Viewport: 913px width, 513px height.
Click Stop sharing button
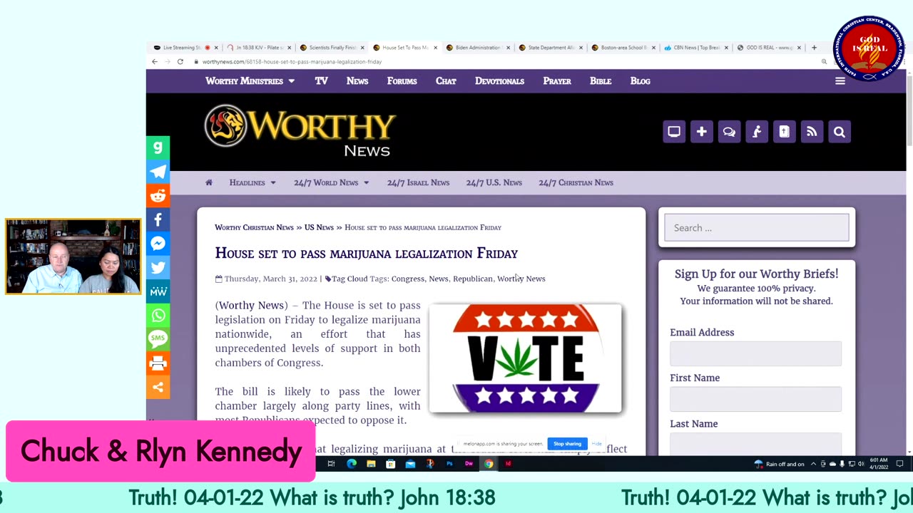click(x=568, y=444)
